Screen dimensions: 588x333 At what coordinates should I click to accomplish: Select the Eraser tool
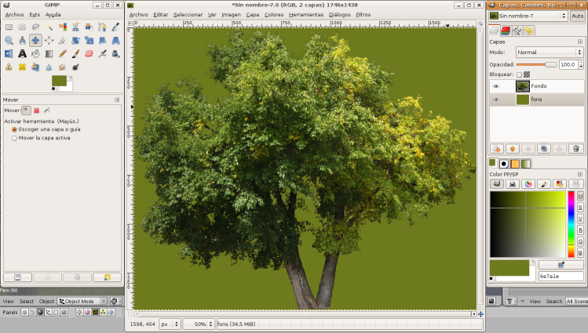[89, 54]
